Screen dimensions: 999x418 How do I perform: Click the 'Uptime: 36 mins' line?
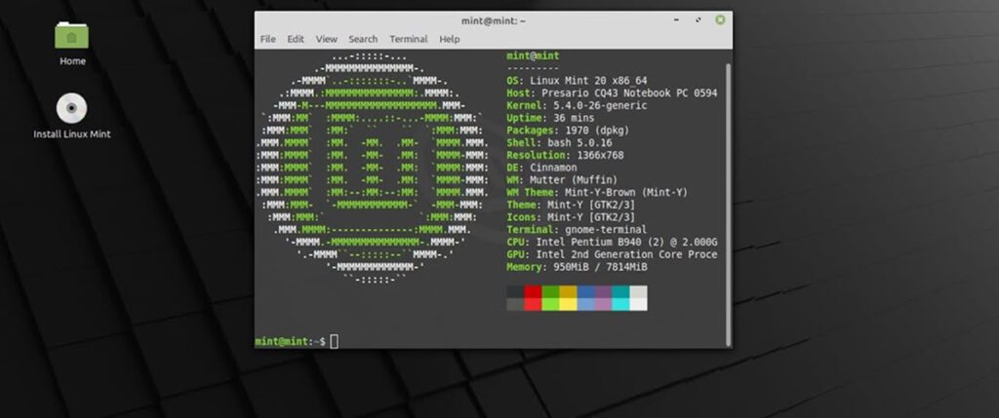click(550, 118)
